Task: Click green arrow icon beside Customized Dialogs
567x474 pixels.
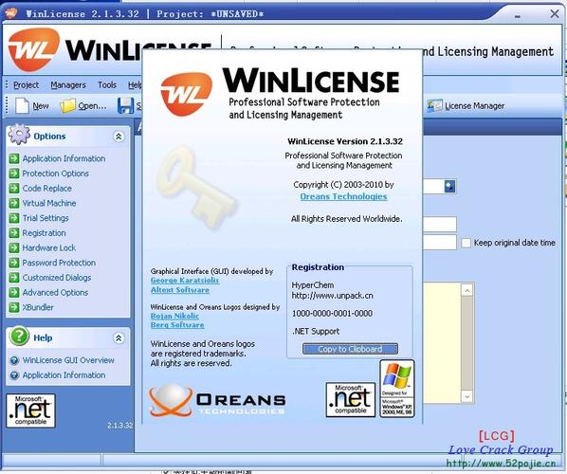Action: point(14,278)
